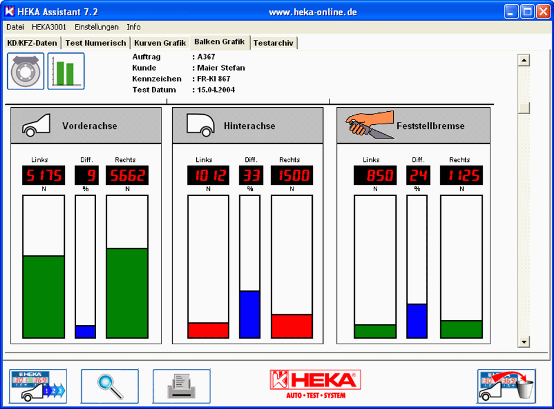Switch to the Kurven Grafik tab
The width and height of the screenshot is (554, 409).
coord(160,43)
